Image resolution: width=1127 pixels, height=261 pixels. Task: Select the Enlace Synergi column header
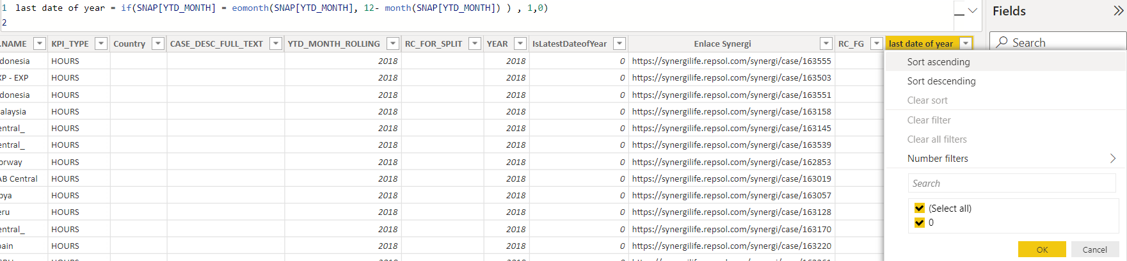pyautogui.click(x=723, y=43)
